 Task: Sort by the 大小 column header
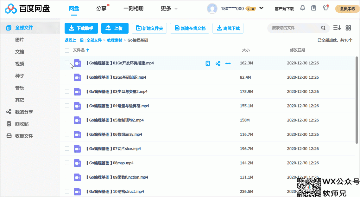[x=246, y=50]
